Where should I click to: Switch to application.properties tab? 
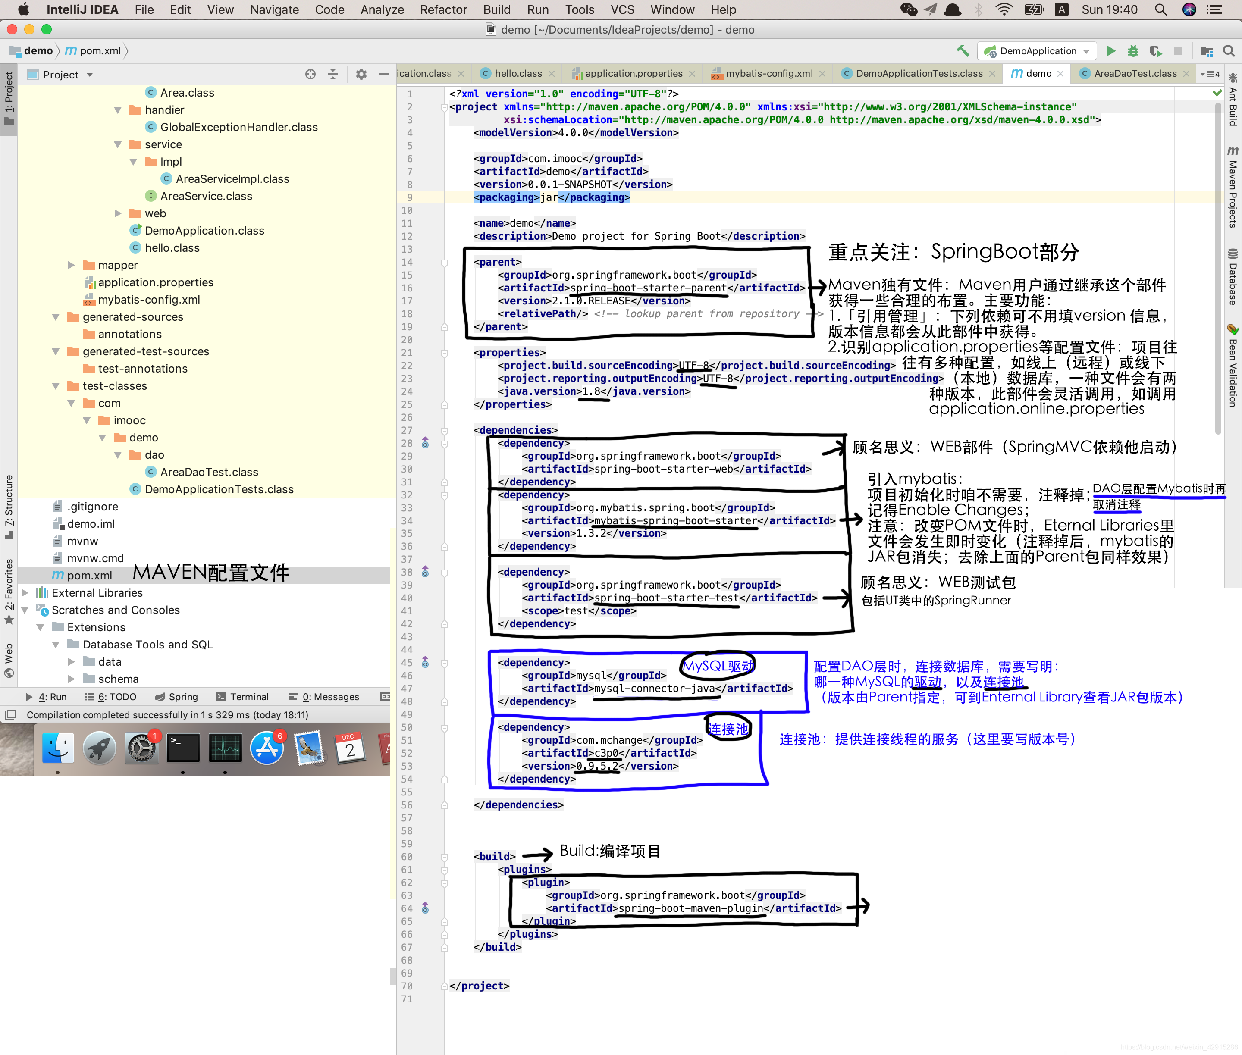[x=634, y=74]
